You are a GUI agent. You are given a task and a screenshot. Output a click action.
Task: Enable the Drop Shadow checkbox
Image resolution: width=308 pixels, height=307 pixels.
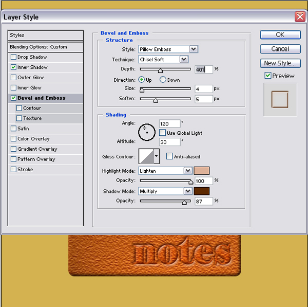[13, 57]
